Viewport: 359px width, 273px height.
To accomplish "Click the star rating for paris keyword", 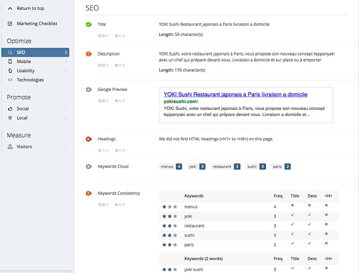I will [x=170, y=245].
